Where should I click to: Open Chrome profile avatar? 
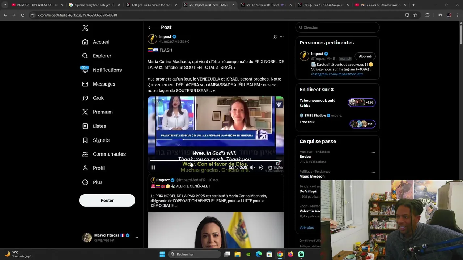(x=449, y=15)
